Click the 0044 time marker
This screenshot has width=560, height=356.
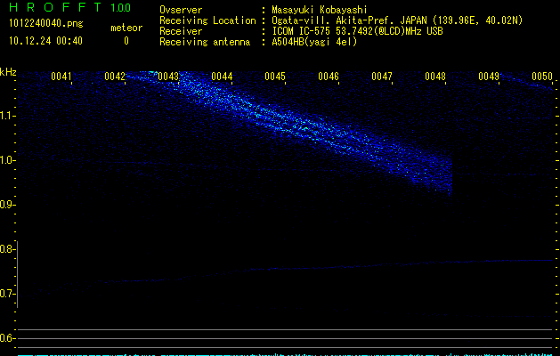pos(222,77)
